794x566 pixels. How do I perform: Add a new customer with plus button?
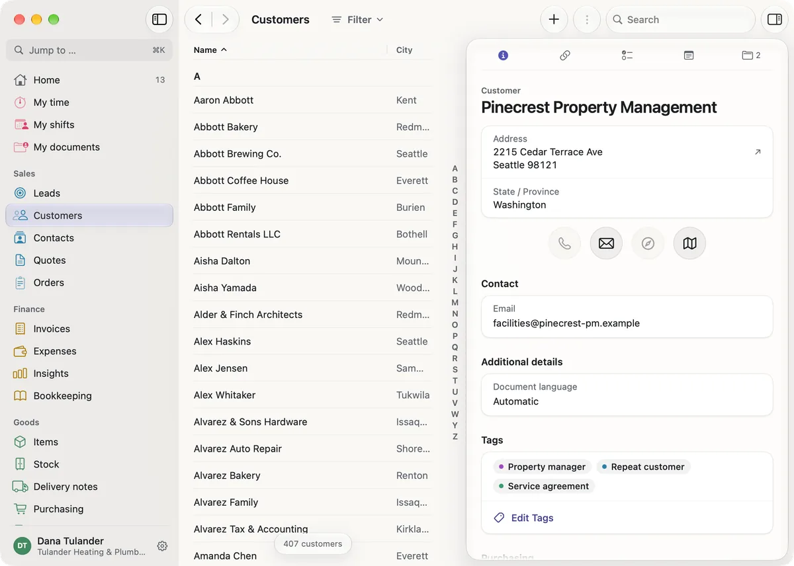click(x=554, y=19)
